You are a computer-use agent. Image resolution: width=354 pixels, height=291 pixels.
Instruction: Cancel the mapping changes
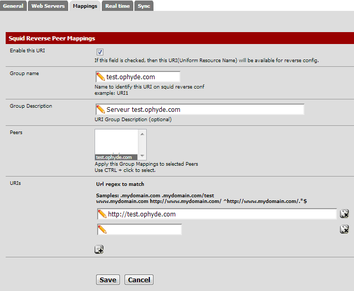click(x=138, y=280)
